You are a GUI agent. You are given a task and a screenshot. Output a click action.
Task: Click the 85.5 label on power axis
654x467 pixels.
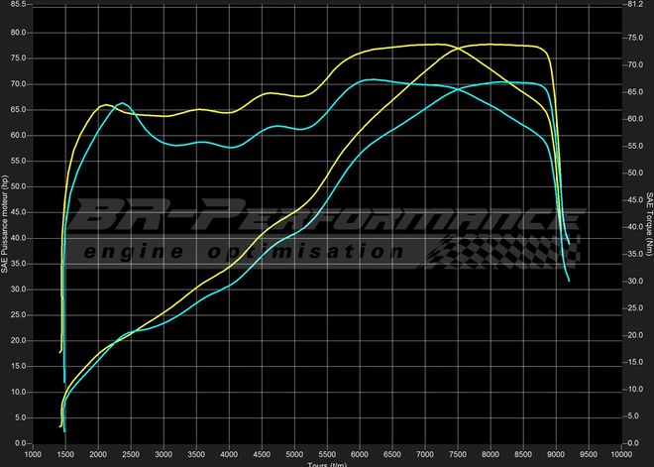coord(19,4)
